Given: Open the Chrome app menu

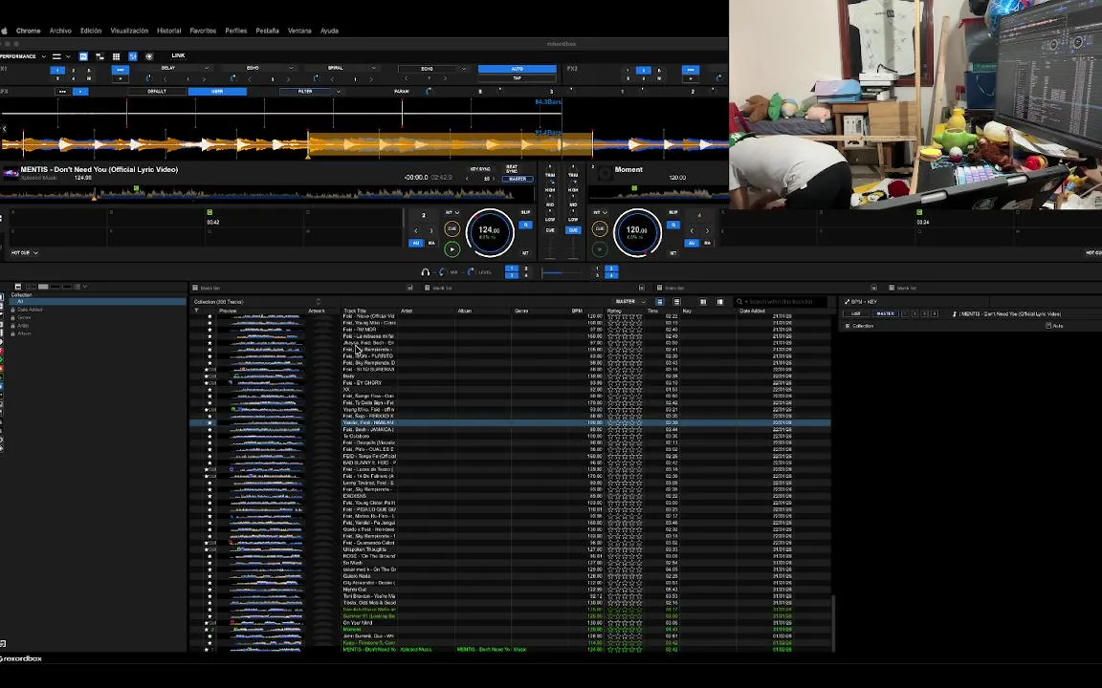Looking at the screenshot, I should tap(28, 31).
